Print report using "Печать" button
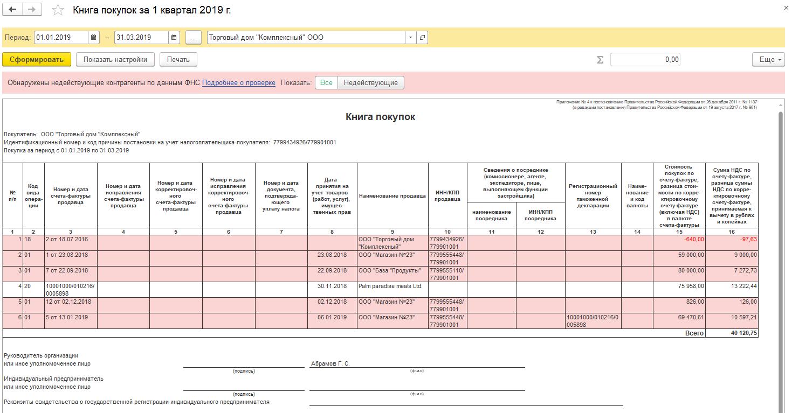 (x=178, y=60)
